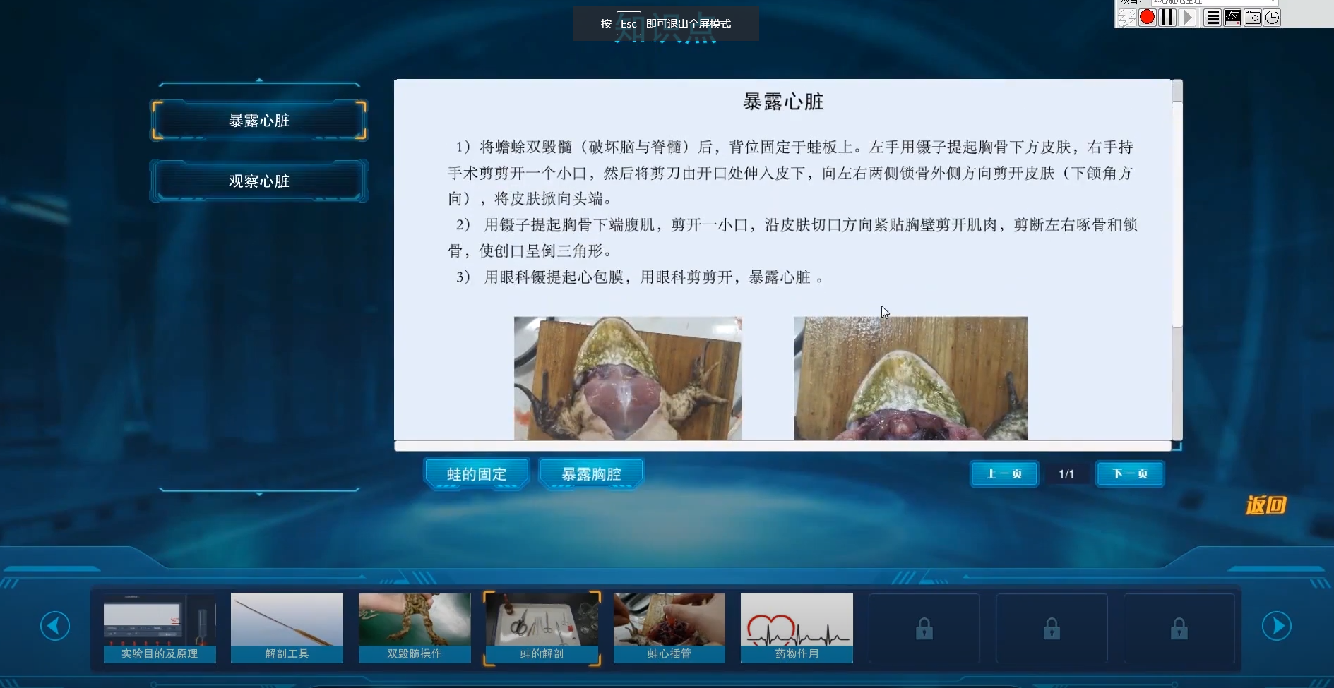
Task: Click the right carousel arrow button
Action: [1277, 626]
